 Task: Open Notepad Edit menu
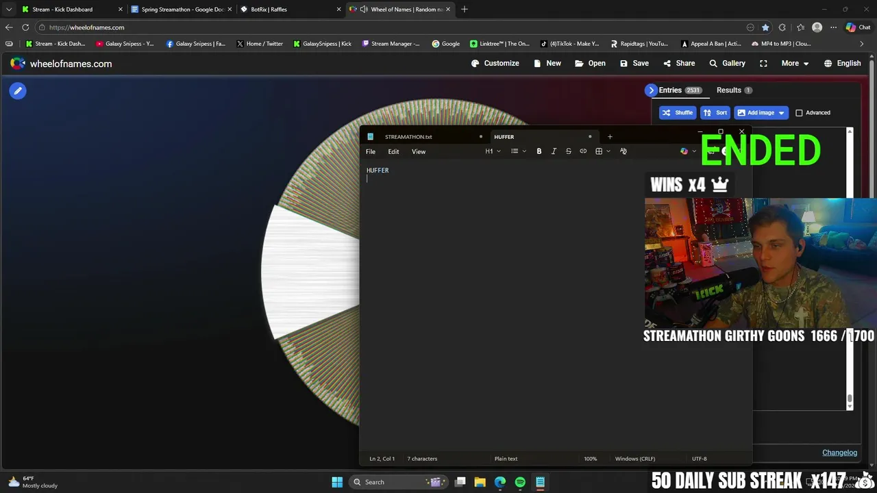pyautogui.click(x=393, y=151)
